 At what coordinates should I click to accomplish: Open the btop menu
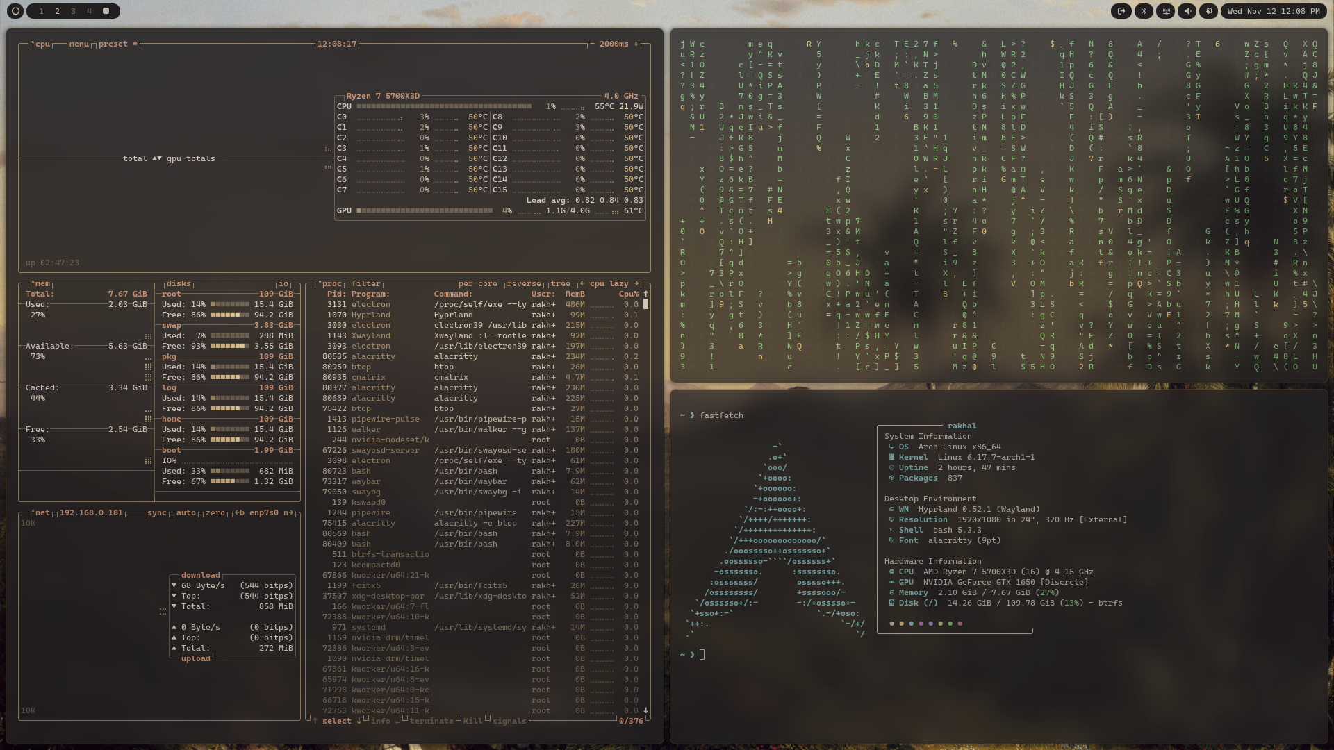pos(79,44)
